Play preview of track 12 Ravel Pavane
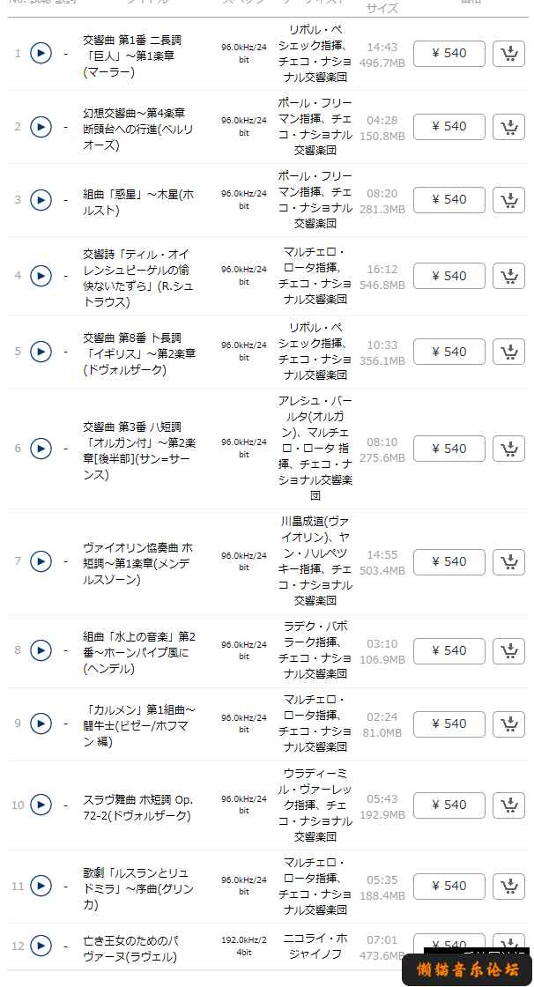The image size is (534, 987). [41, 946]
